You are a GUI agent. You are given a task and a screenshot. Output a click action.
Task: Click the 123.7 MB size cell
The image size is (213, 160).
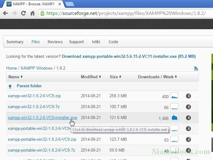tap(118, 139)
